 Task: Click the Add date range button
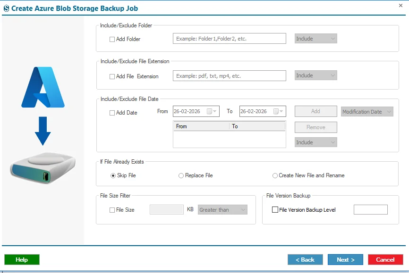point(315,111)
